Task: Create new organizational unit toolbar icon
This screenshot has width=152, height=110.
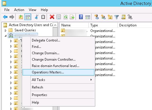Action: point(110,17)
